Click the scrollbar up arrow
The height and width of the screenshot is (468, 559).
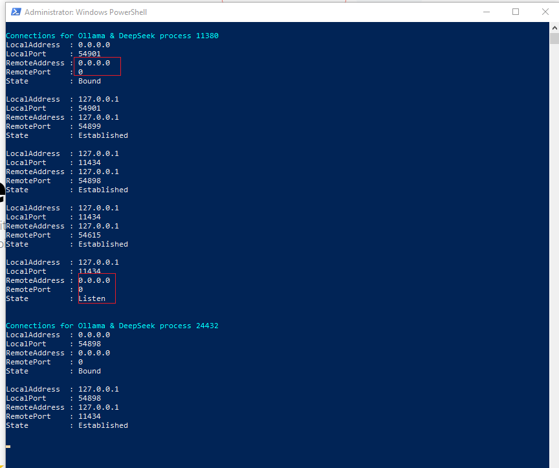click(554, 28)
